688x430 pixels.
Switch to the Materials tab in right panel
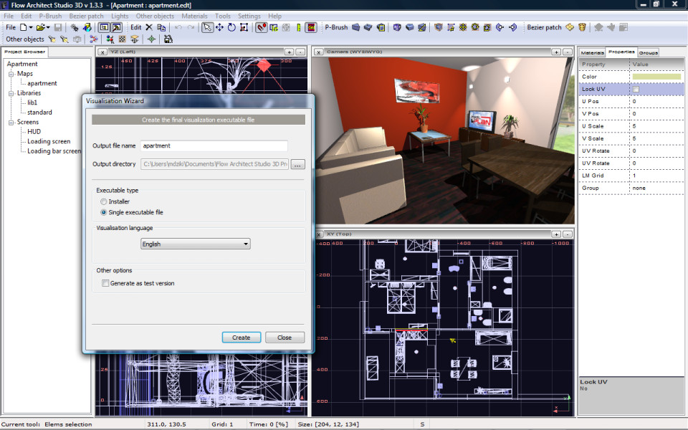click(x=592, y=52)
